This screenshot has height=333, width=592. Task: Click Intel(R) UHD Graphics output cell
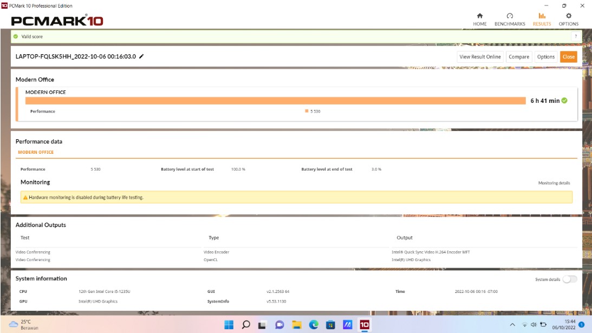[411, 260]
